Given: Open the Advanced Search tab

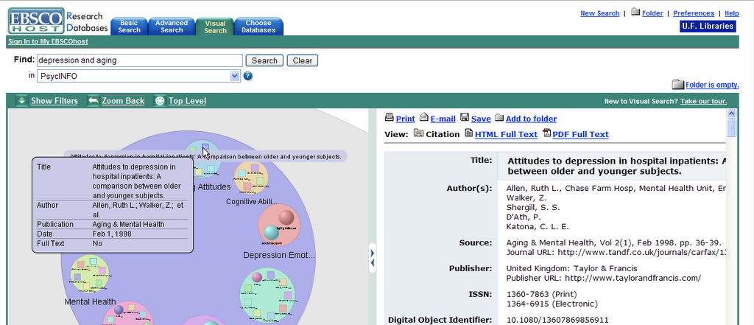Looking at the screenshot, I should [x=171, y=27].
